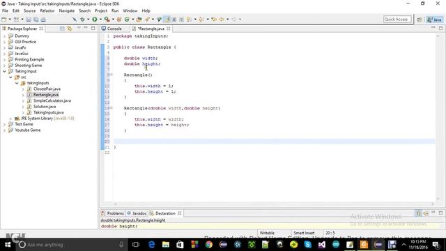
Task: Expand the Youtube Game project
Action: coord(4,130)
